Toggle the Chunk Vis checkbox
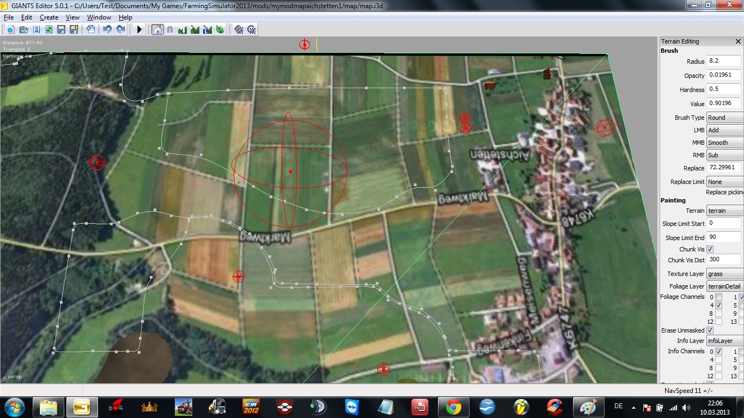The height and width of the screenshot is (418, 744). pos(710,249)
